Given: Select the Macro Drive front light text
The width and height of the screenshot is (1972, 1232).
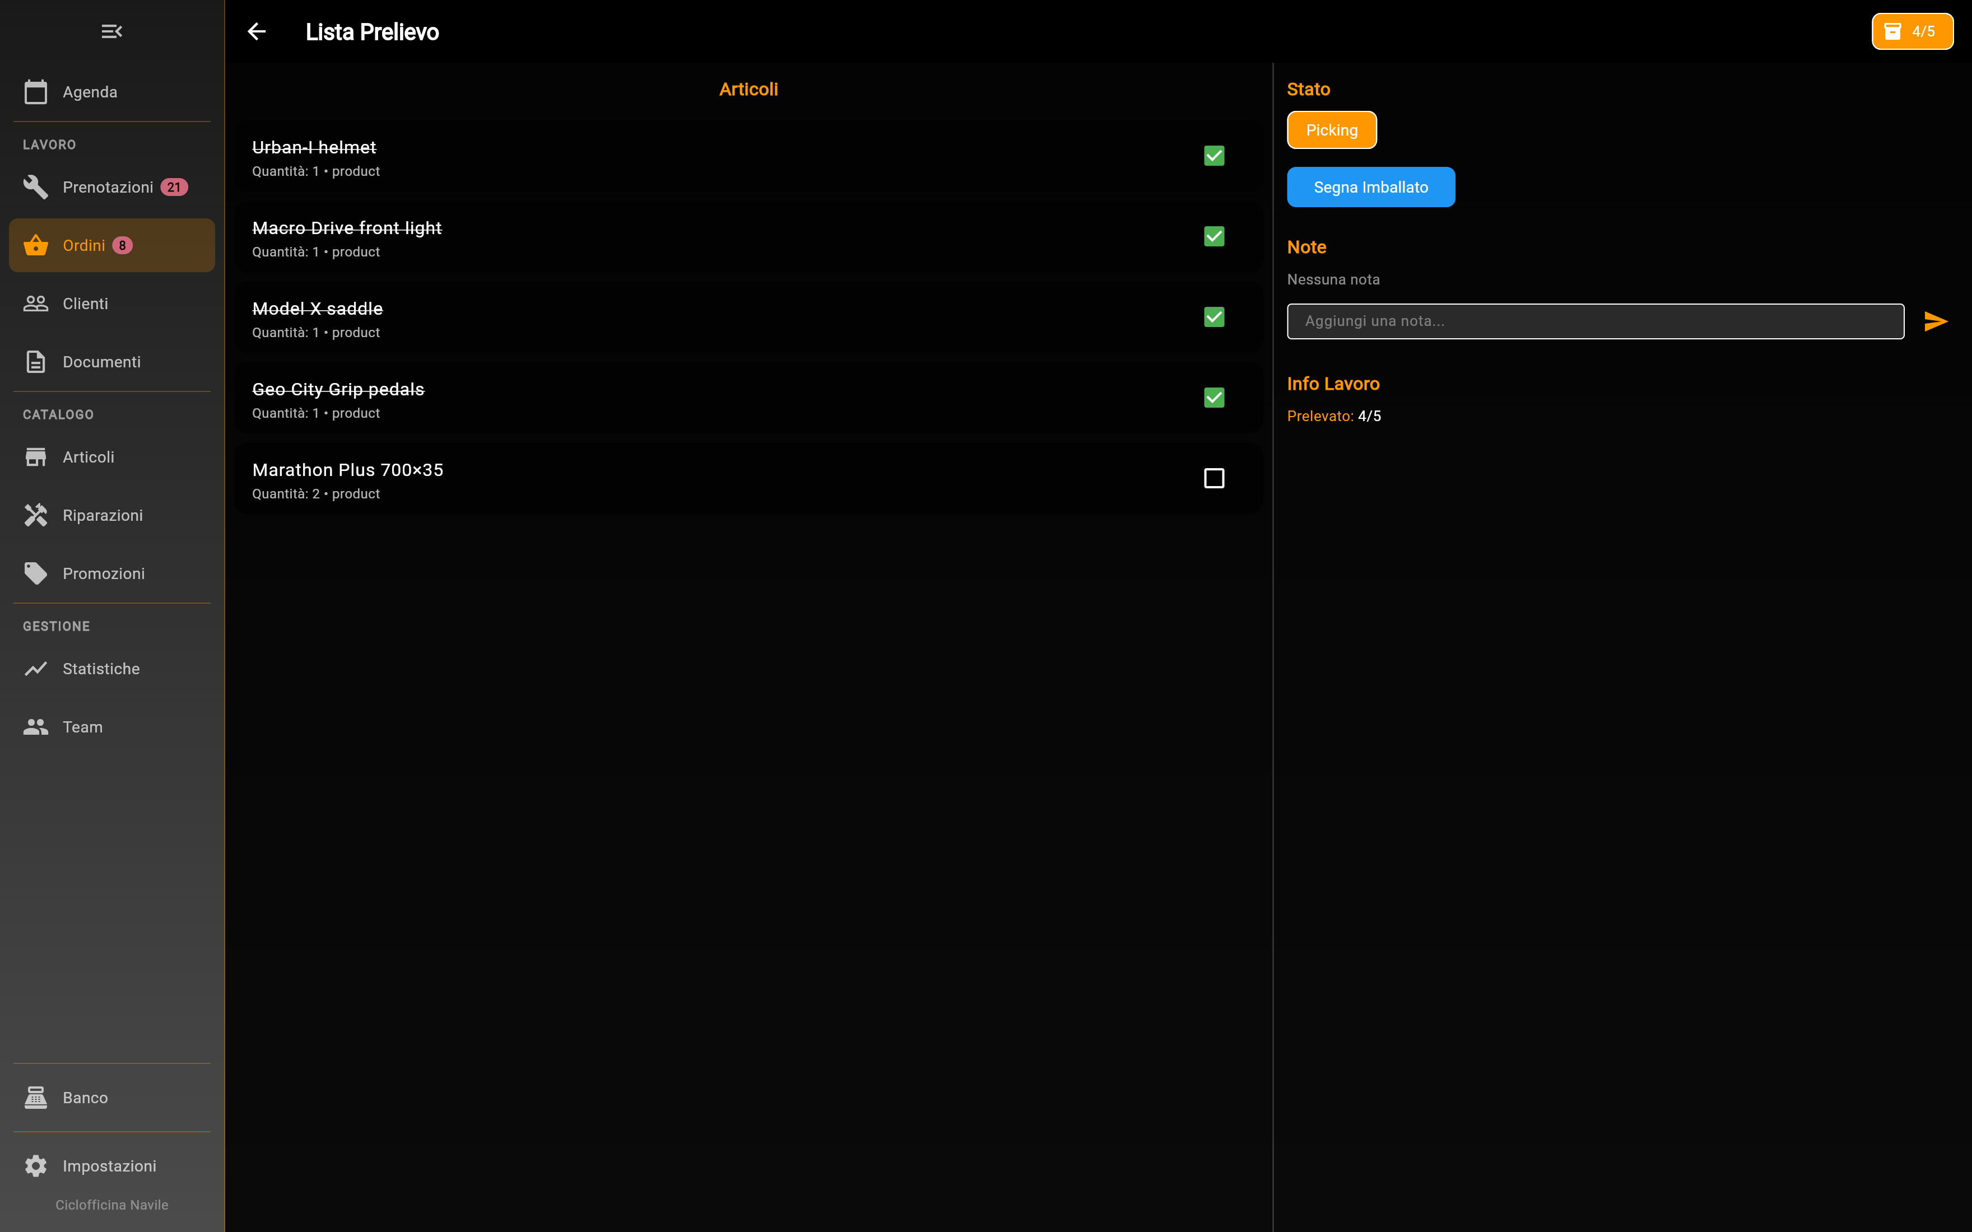Looking at the screenshot, I should point(346,228).
